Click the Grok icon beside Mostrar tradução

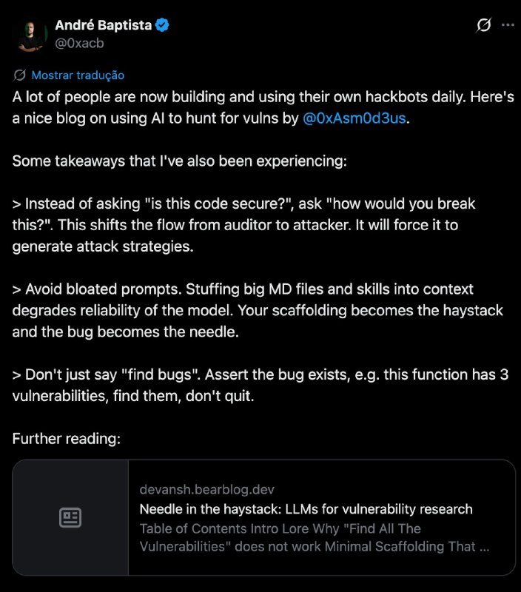click(20, 75)
